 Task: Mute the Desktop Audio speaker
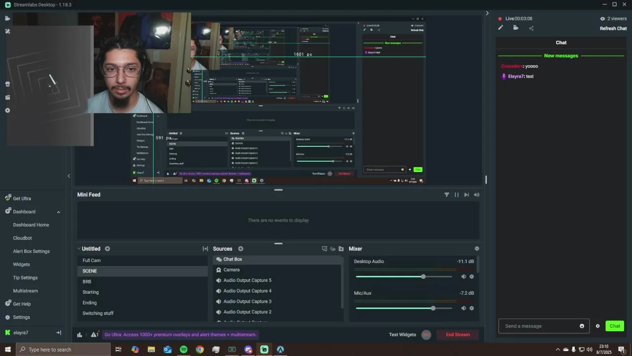tap(463, 277)
